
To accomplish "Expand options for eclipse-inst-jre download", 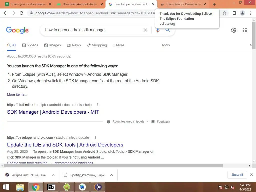I will coord(53,175).
